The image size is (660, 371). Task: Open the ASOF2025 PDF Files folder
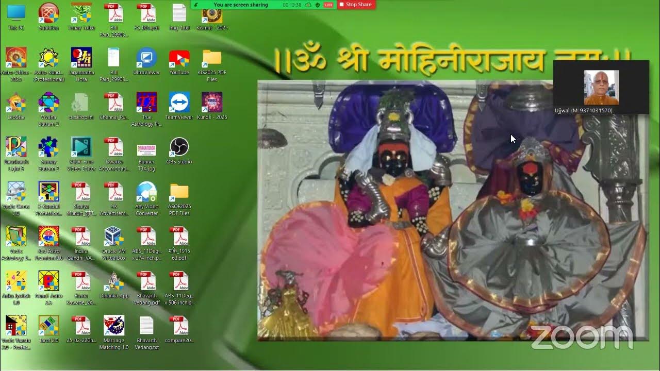pos(179,199)
